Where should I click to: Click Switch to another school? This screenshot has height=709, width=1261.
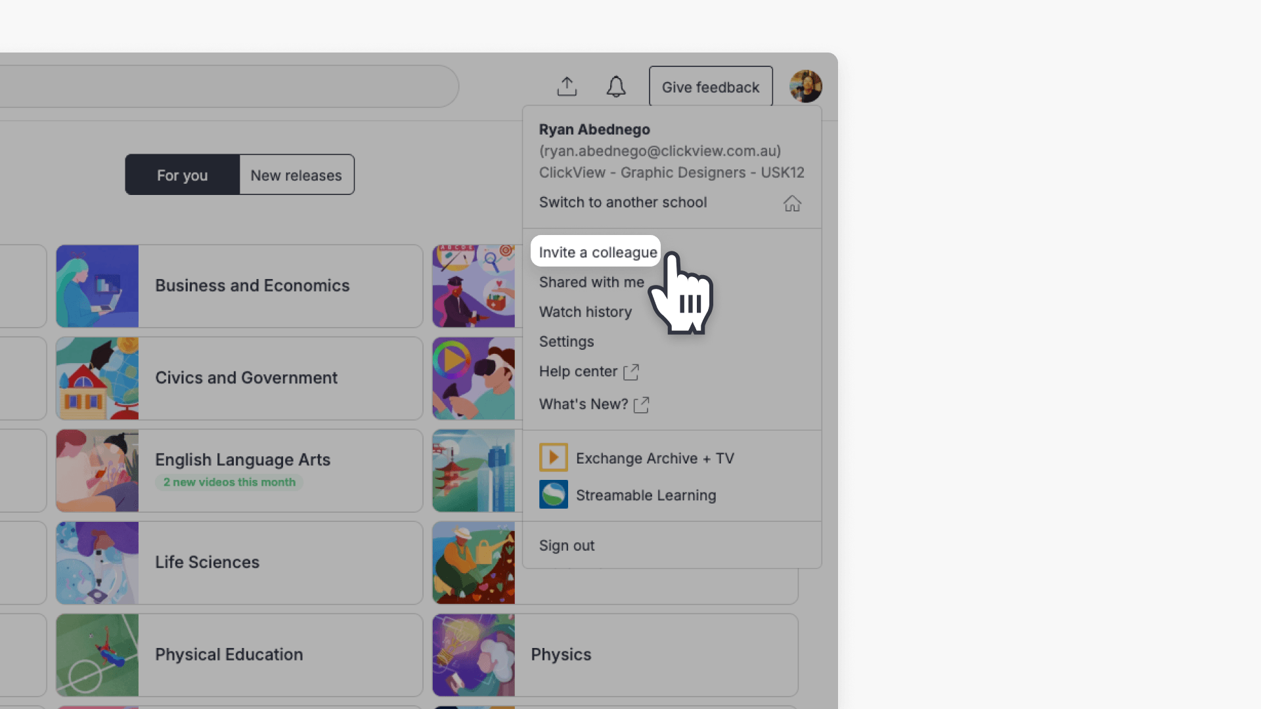[623, 202]
